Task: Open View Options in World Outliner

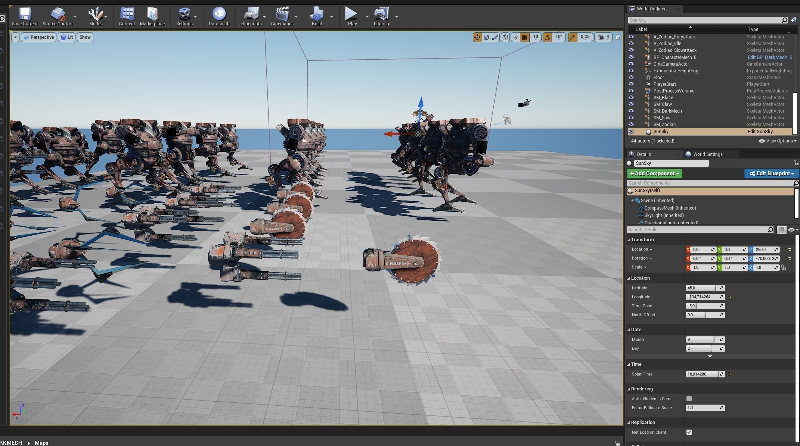Action: click(x=778, y=141)
